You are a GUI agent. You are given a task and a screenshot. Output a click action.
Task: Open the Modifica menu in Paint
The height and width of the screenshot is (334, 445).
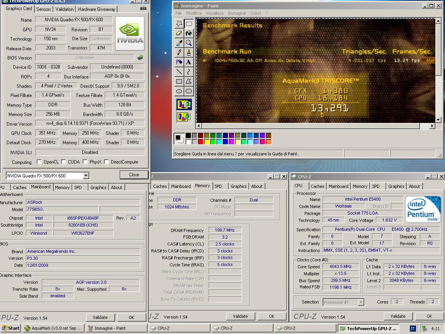pyautogui.click(x=194, y=13)
